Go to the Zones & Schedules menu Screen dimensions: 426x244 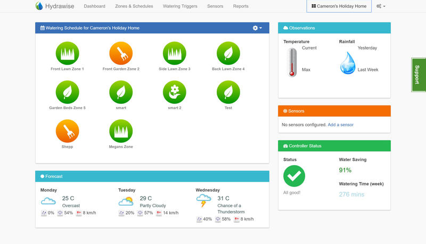pos(134,6)
